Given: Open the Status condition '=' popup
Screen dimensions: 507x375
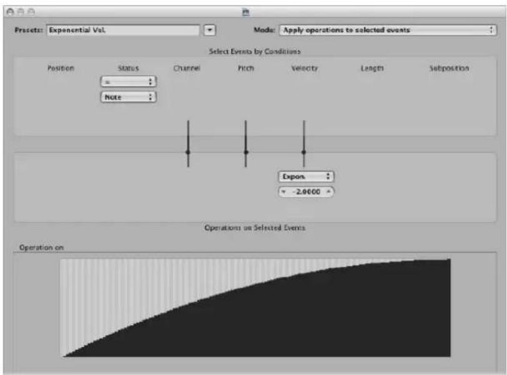Looking at the screenshot, I should 129,82.
